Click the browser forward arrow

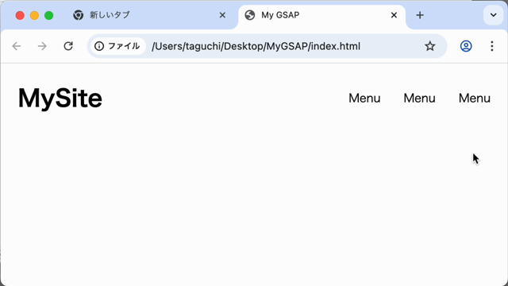[x=42, y=46]
